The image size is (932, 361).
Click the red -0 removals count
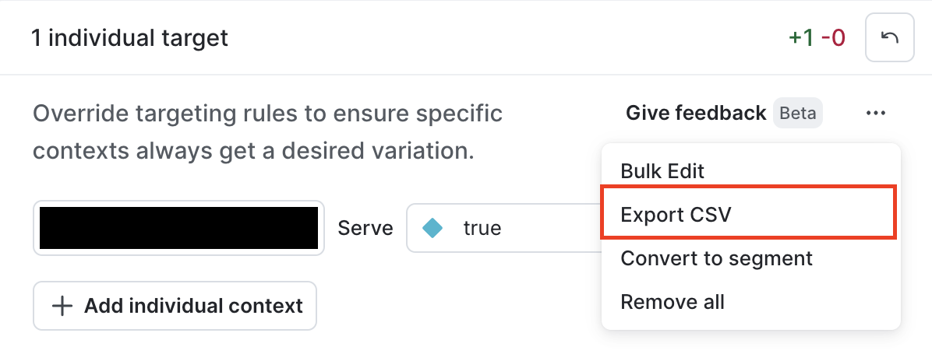pos(833,37)
